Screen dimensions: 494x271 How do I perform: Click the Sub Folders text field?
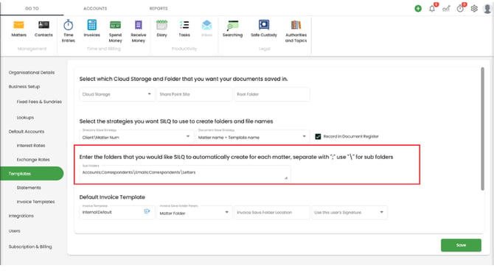[x=185, y=172]
